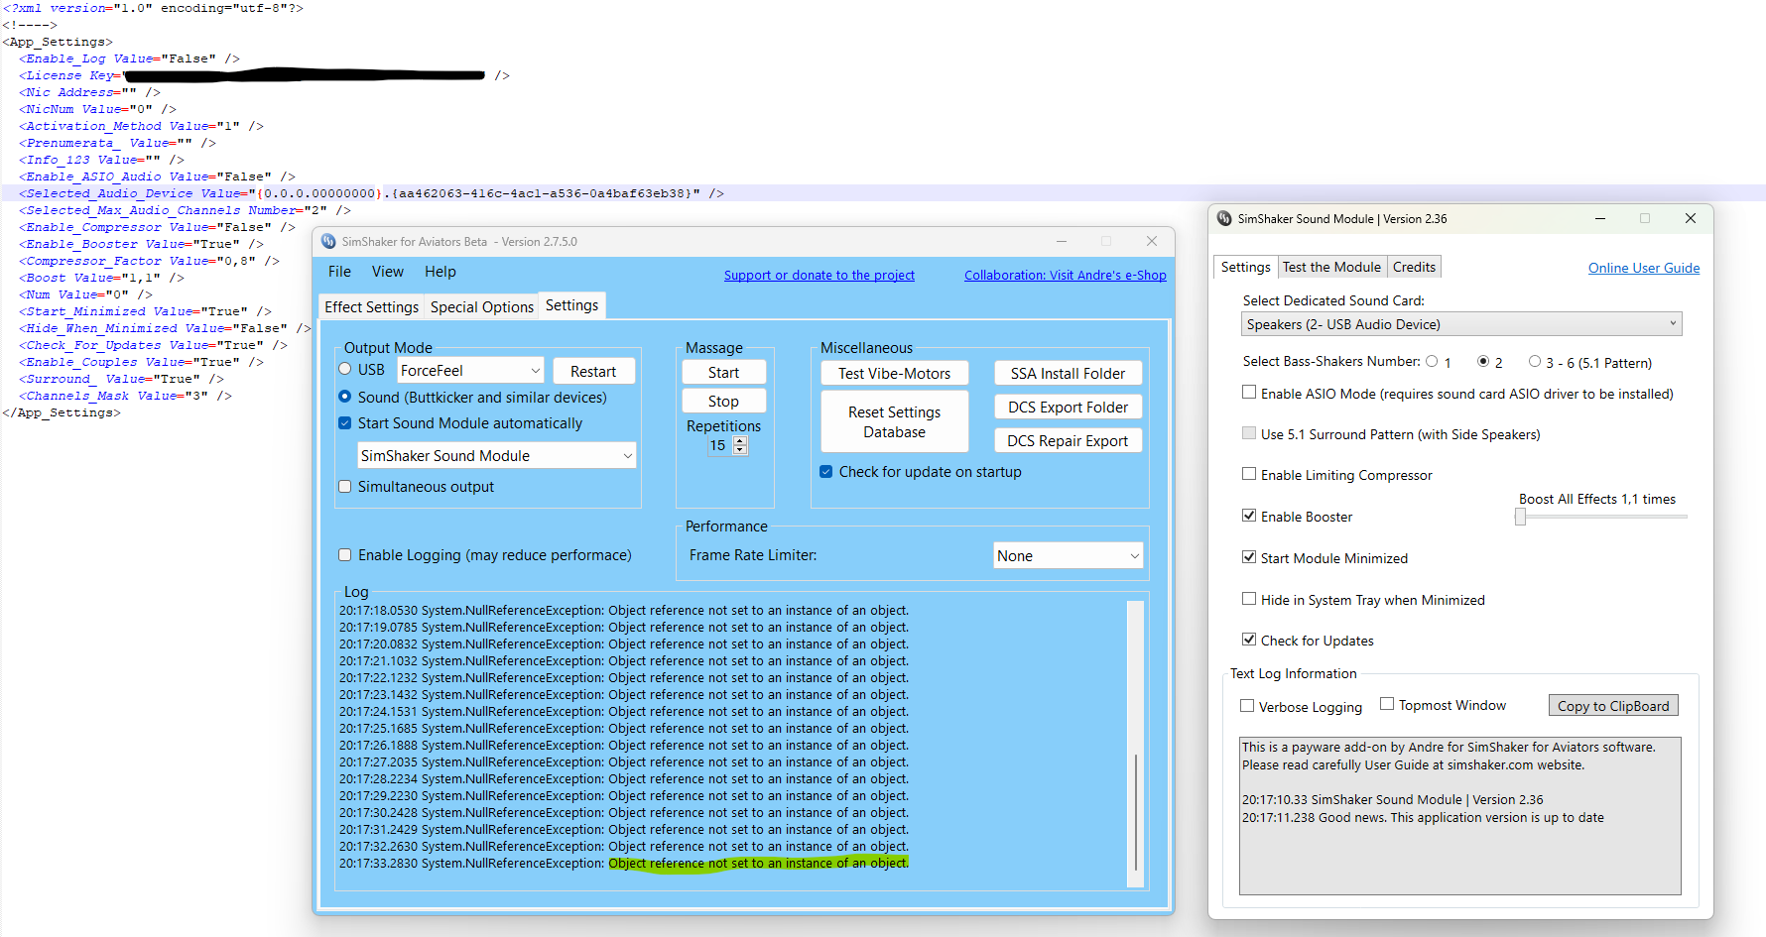Image resolution: width=1766 pixels, height=937 pixels.
Task: Open DCS Export Folder
Action: coord(1069,408)
